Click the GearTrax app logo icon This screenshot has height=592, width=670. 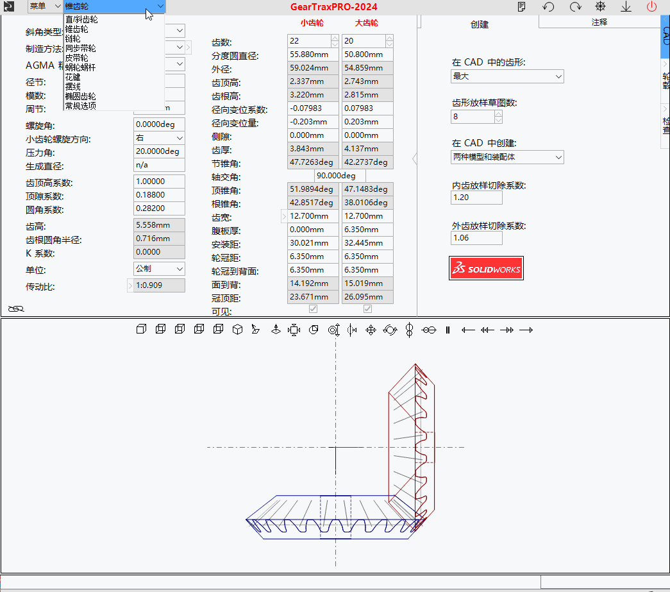tap(9, 6)
